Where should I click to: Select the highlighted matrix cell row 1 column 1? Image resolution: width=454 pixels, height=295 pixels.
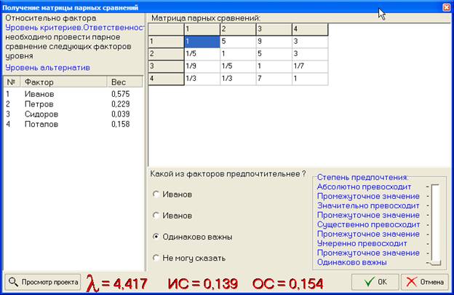(x=202, y=42)
